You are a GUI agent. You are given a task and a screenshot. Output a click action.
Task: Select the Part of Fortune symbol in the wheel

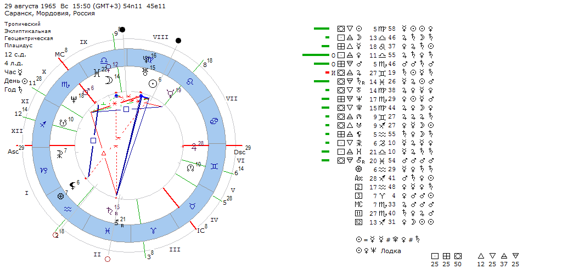click(61, 196)
